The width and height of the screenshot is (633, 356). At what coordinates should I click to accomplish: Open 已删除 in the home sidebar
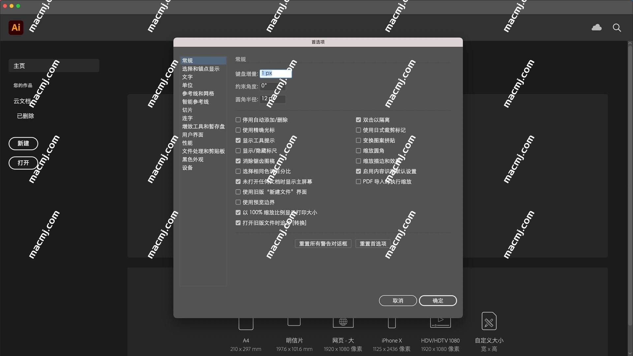[25, 116]
